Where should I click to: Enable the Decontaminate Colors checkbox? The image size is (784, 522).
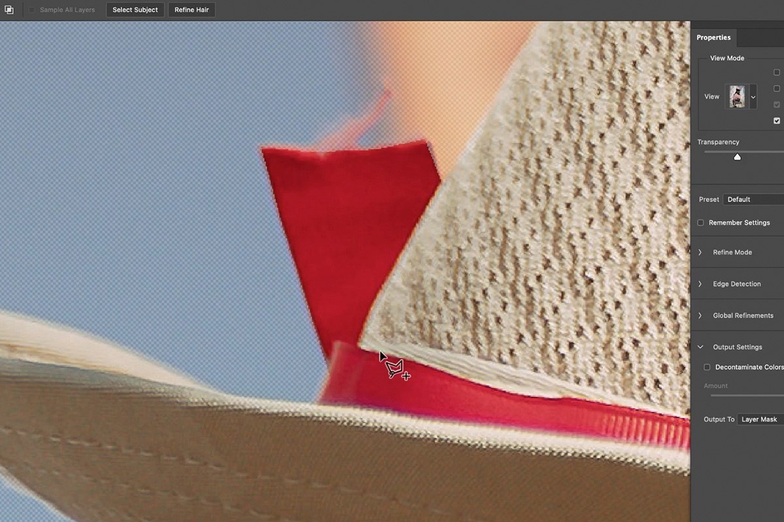pos(707,367)
